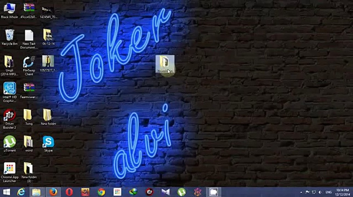Open Driver Booster from the taskbar
This screenshot has width=353, height=197.
[149, 192]
